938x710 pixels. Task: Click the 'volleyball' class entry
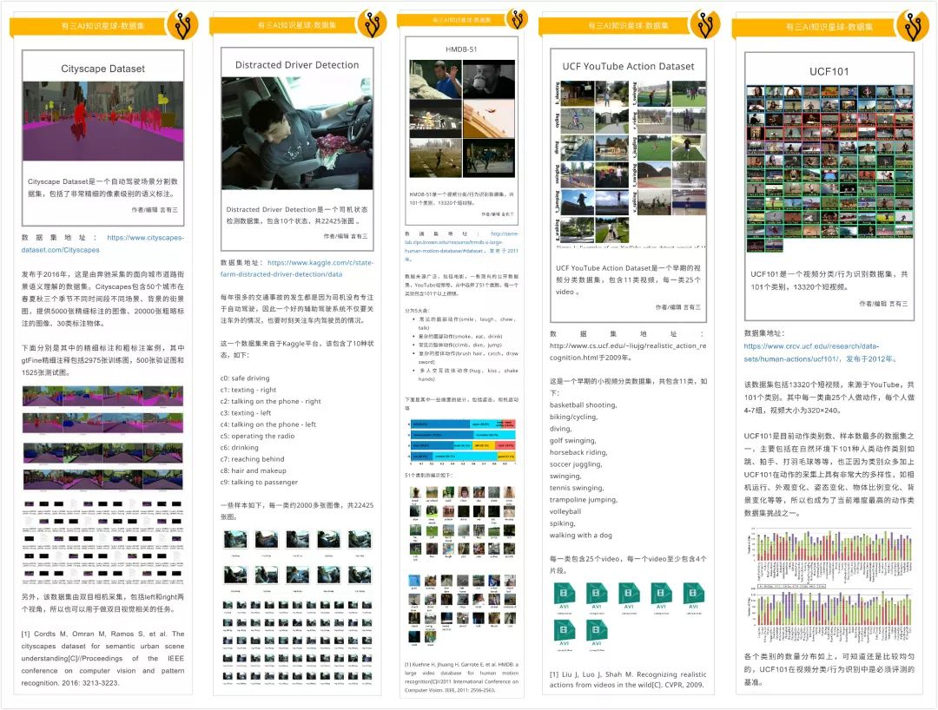pos(565,511)
